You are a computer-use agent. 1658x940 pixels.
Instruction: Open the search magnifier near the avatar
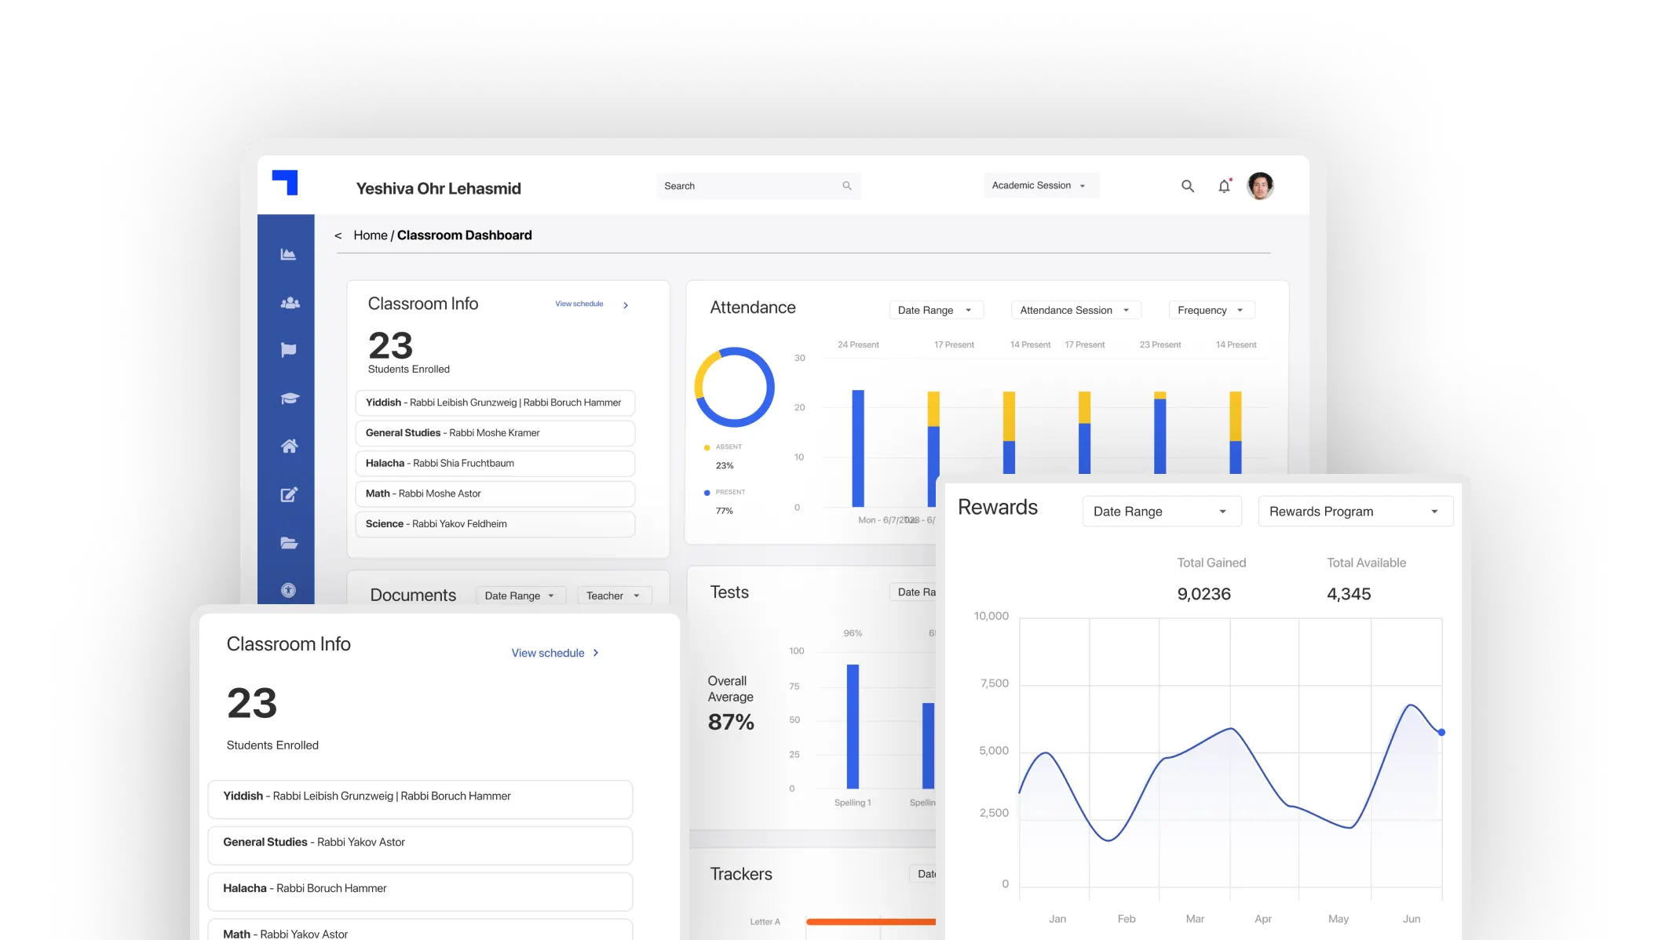tap(1187, 186)
